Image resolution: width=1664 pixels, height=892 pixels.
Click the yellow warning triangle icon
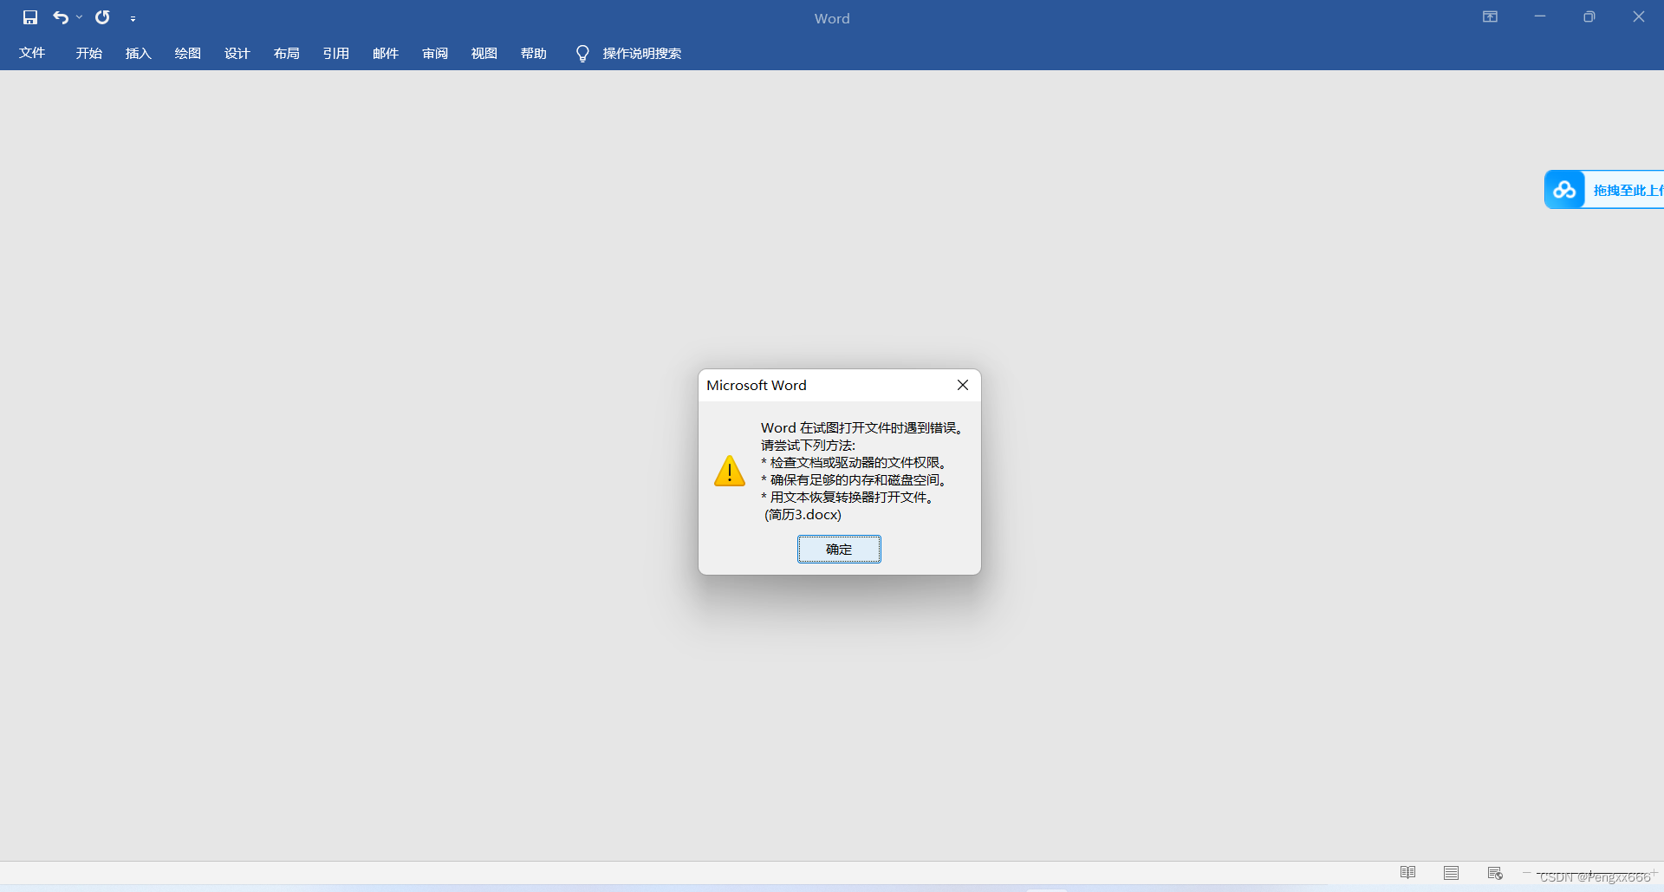click(x=730, y=471)
